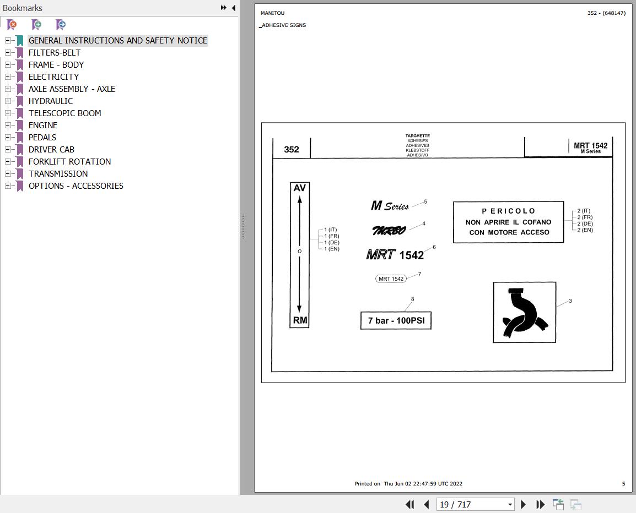Click the bookmark icon beside HYDRAULIC
Viewport: 636px width, 513px height.
point(19,101)
